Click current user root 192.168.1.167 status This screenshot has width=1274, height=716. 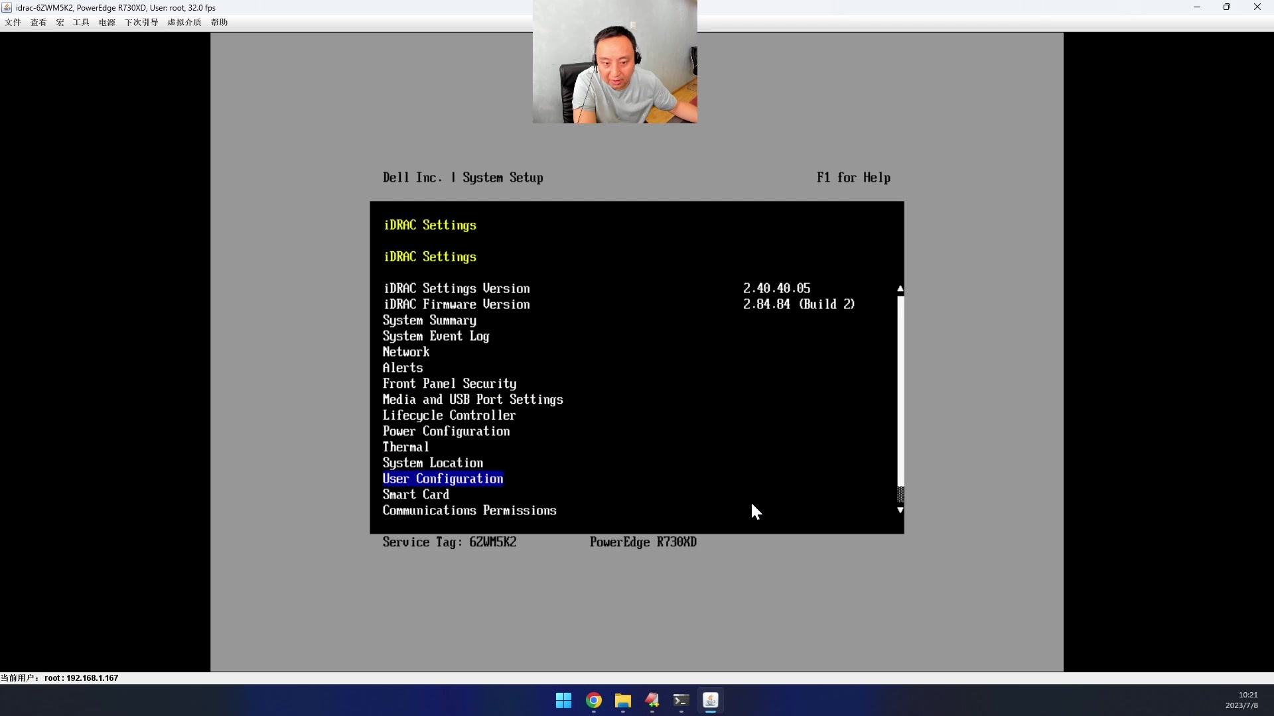coord(60,678)
